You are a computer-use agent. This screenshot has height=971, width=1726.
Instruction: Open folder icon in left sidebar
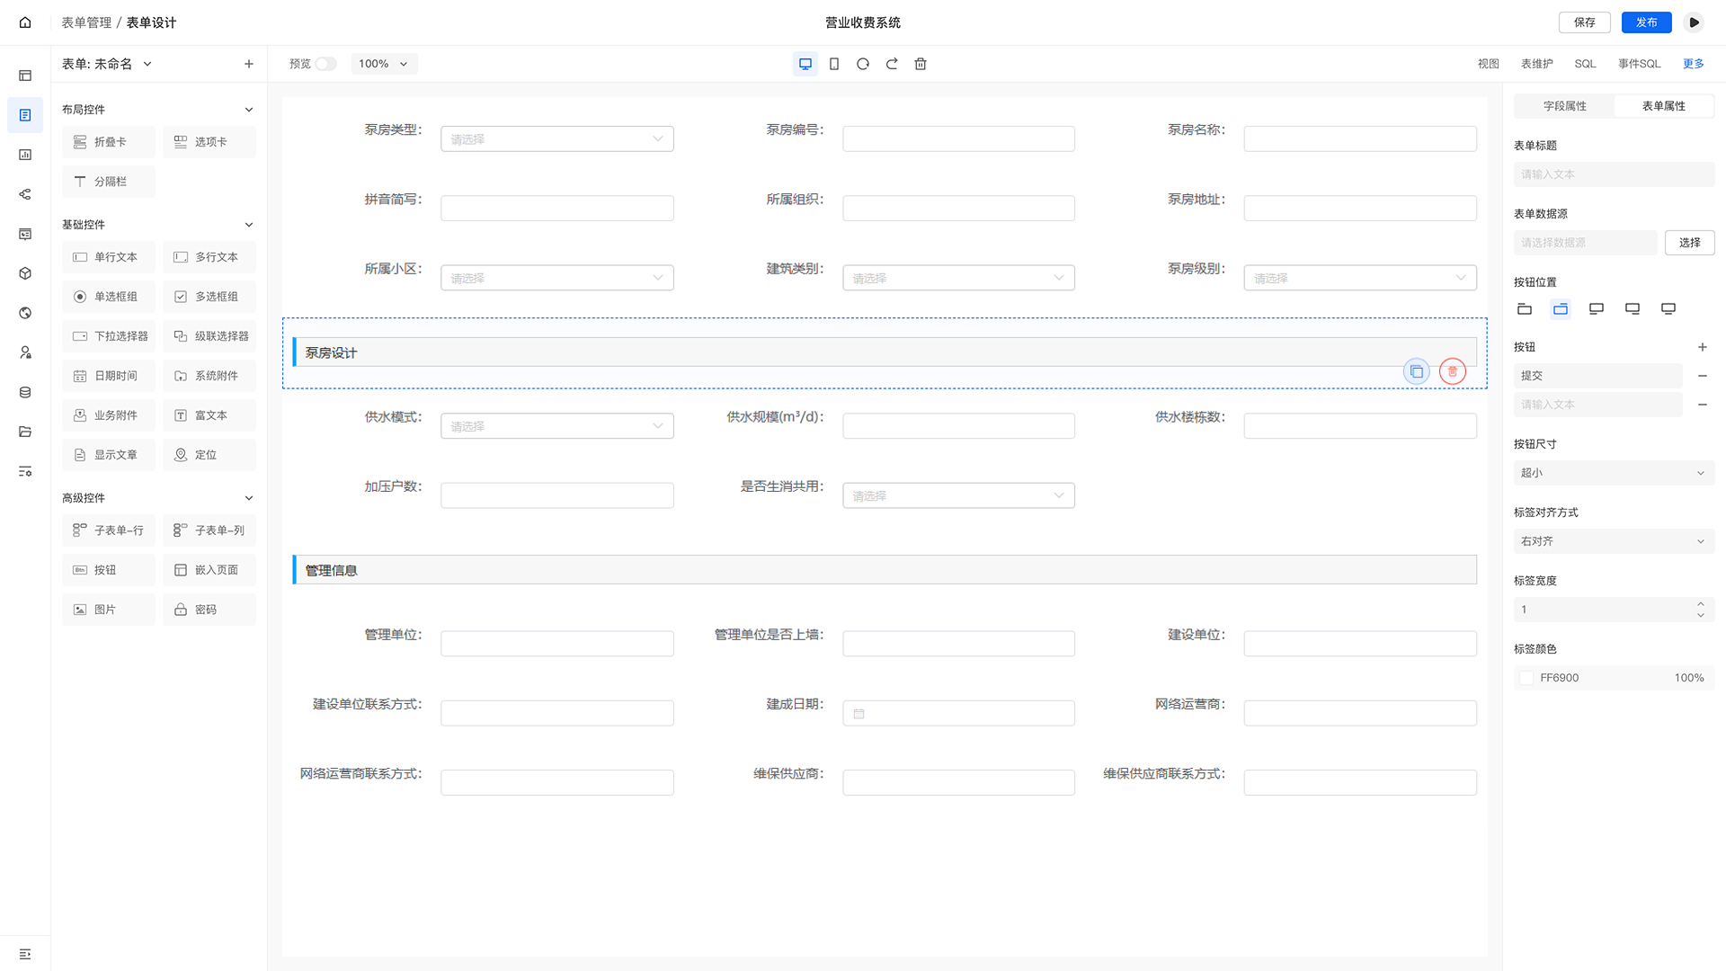pos(25,432)
